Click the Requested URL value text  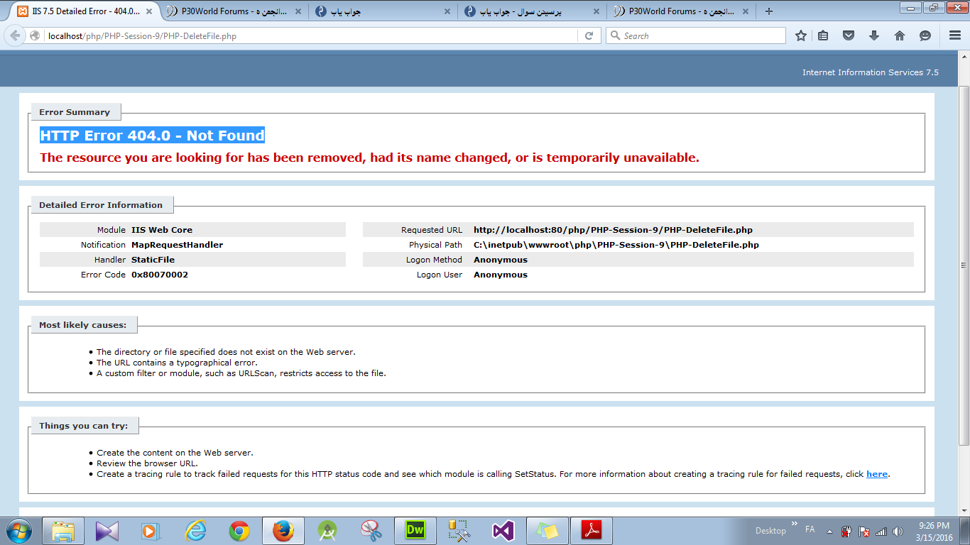click(614, 230)
